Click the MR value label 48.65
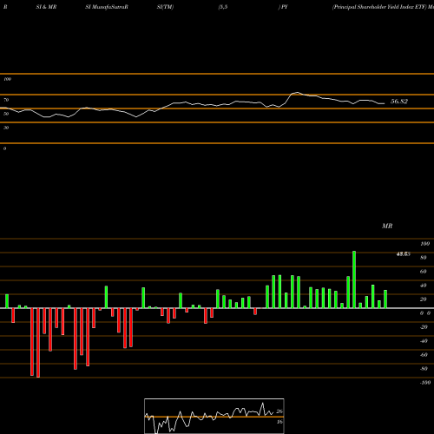 pyautogui.click(x=404, y=254)
